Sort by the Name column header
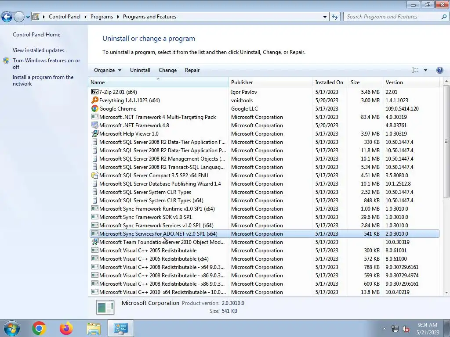The image size is (450, 337). [158, 82]
